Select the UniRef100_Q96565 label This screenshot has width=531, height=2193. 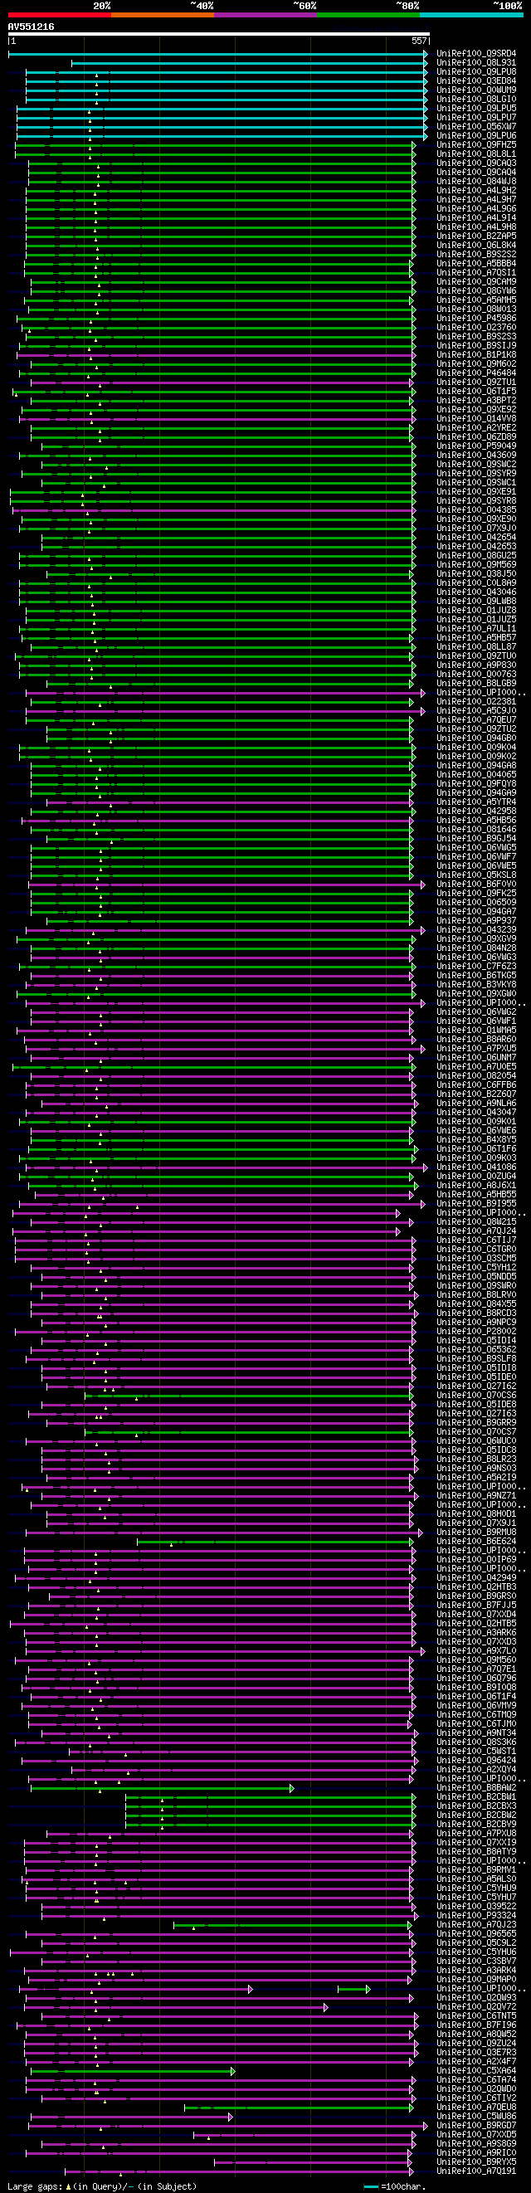476,1934
